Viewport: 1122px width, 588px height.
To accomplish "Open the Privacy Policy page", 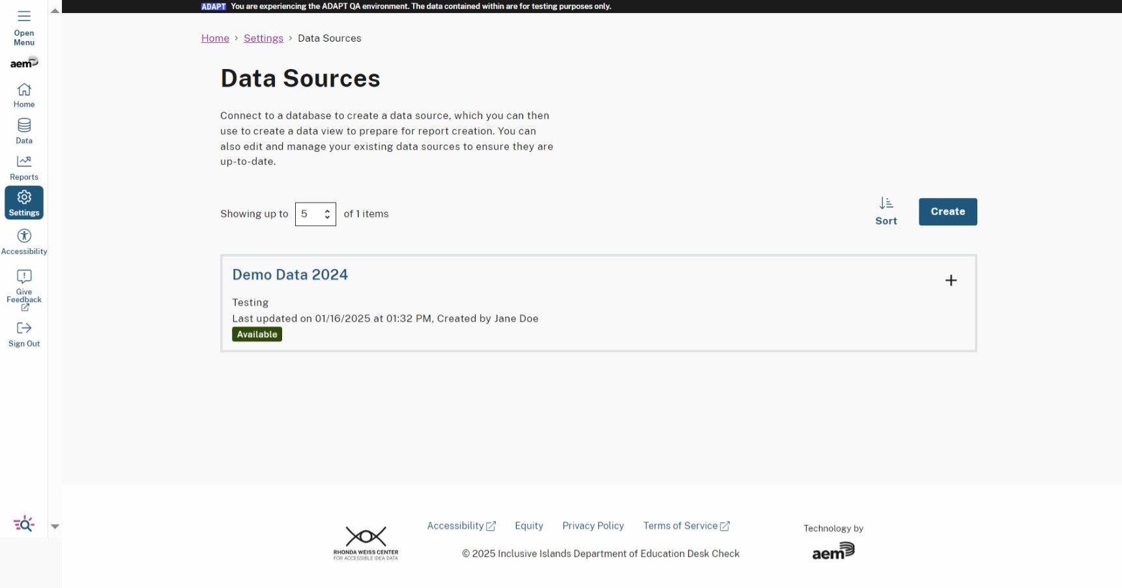I will point(592,525).
